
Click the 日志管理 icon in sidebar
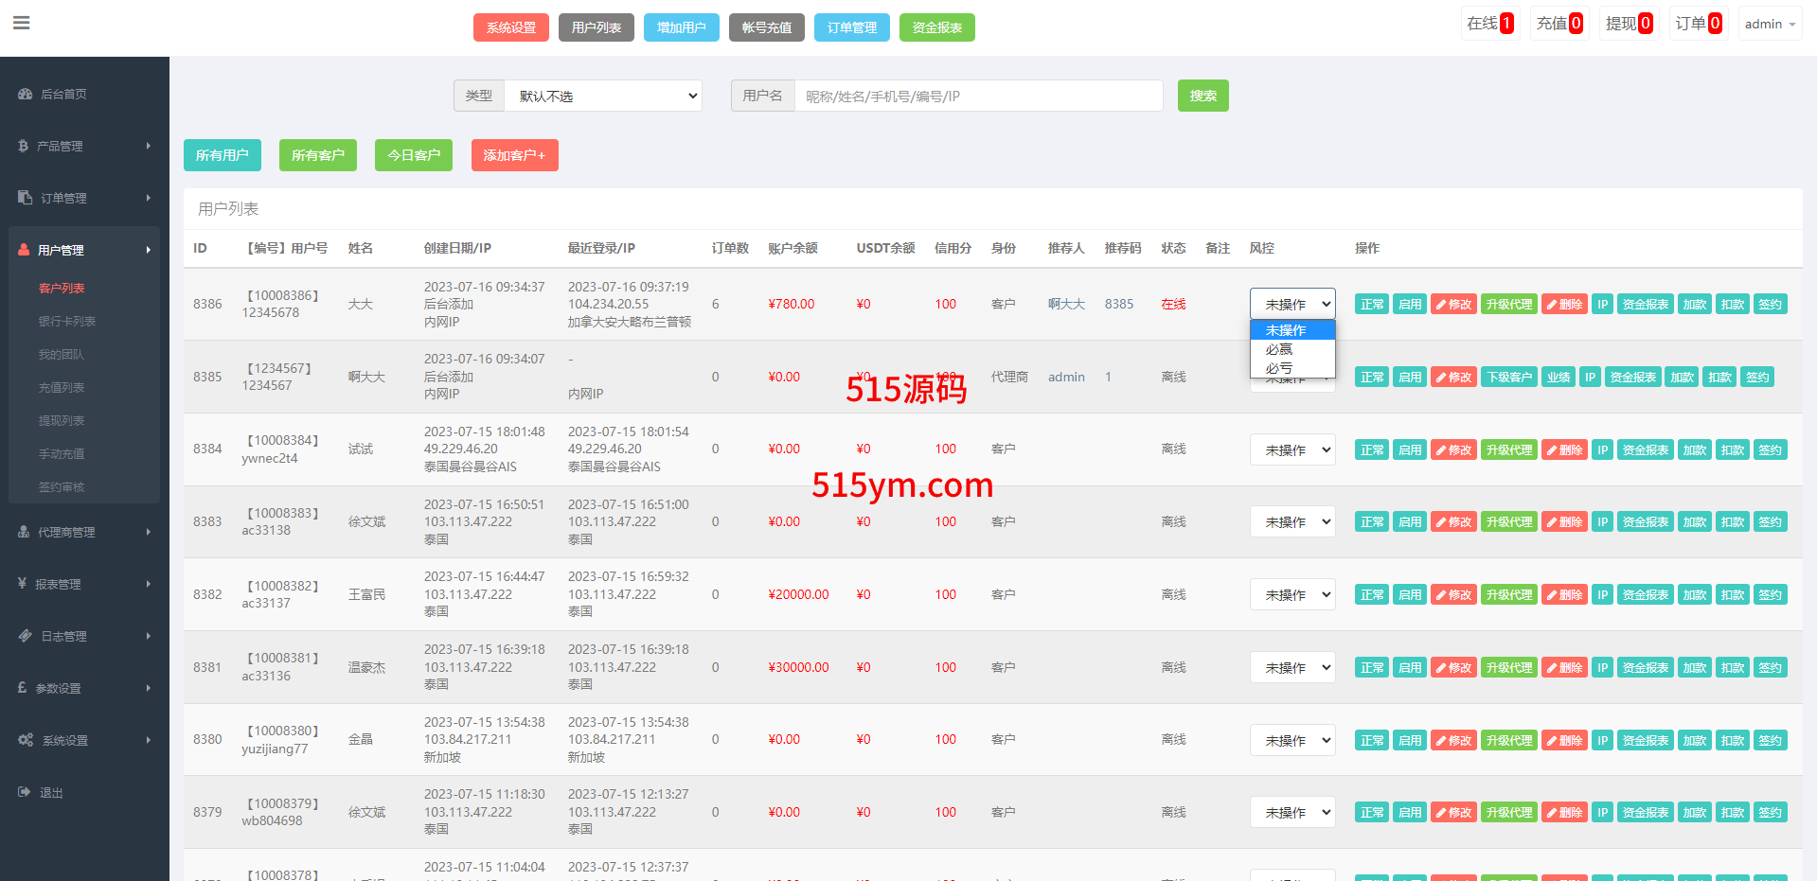click(25, 636)
